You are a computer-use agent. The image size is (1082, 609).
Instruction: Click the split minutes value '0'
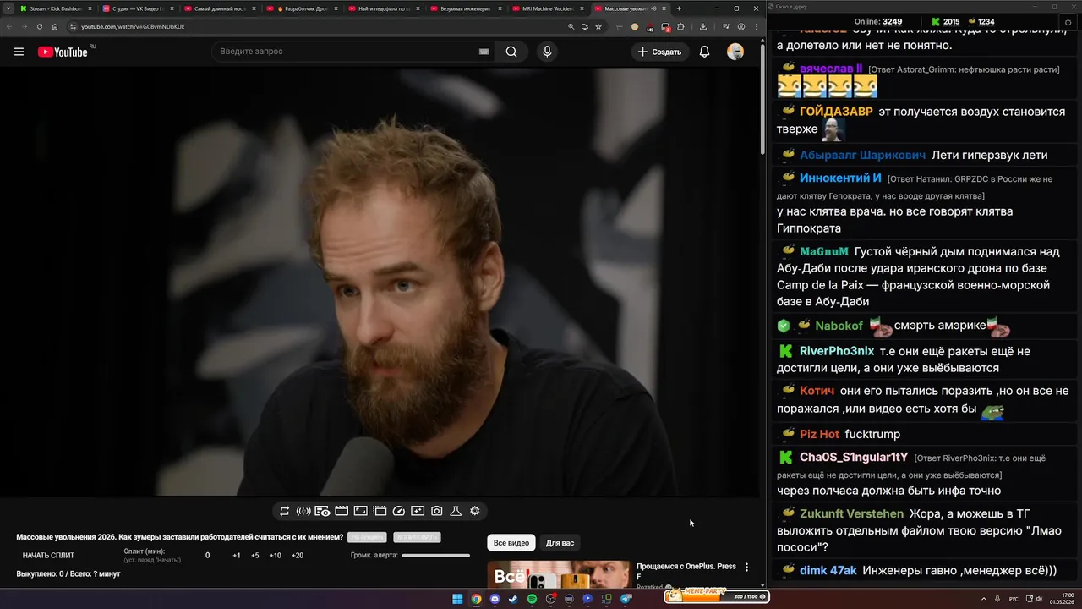pyautogui.click(x=207, y=556)
